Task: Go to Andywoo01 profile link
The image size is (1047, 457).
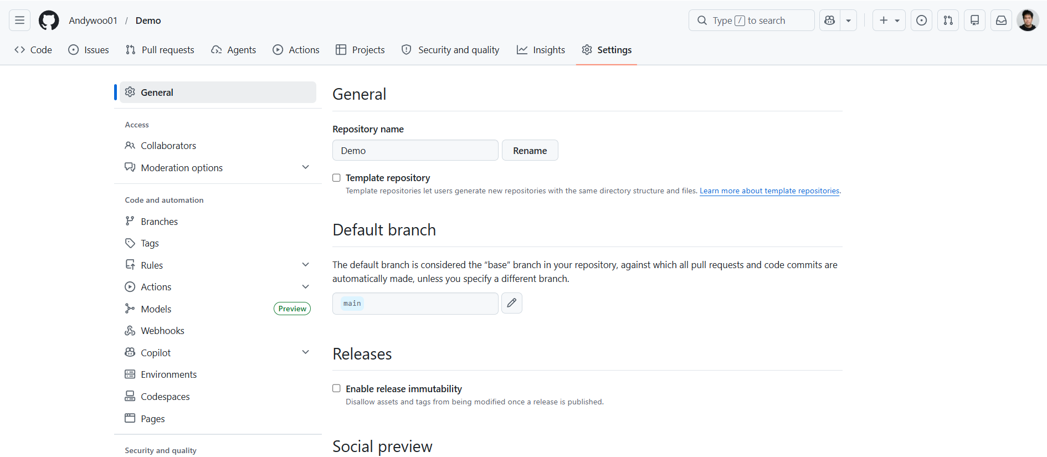Action: click(x=93, y=20)
